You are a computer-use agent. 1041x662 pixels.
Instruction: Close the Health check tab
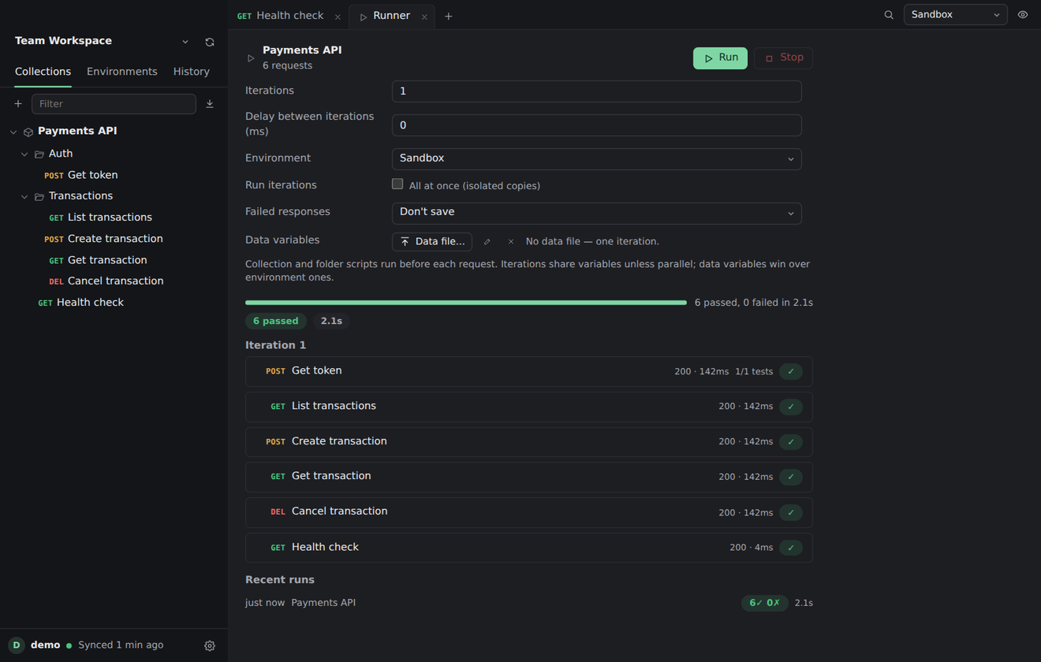point(338,17)
